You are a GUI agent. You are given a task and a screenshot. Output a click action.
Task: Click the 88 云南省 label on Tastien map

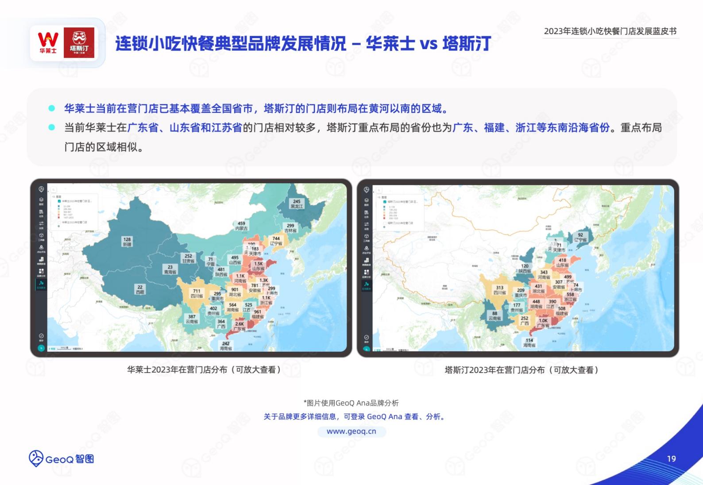click(x=494, y=316)
